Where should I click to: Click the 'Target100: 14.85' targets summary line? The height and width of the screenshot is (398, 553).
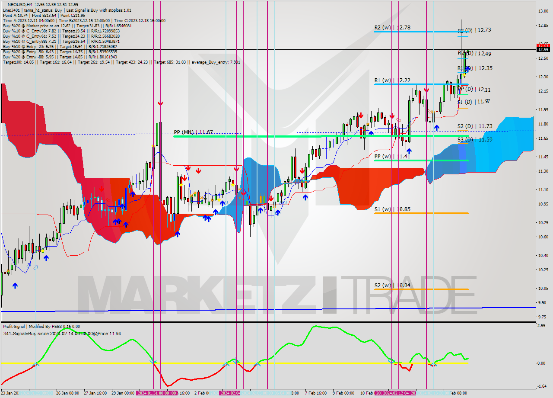click(x=121, y=62)
